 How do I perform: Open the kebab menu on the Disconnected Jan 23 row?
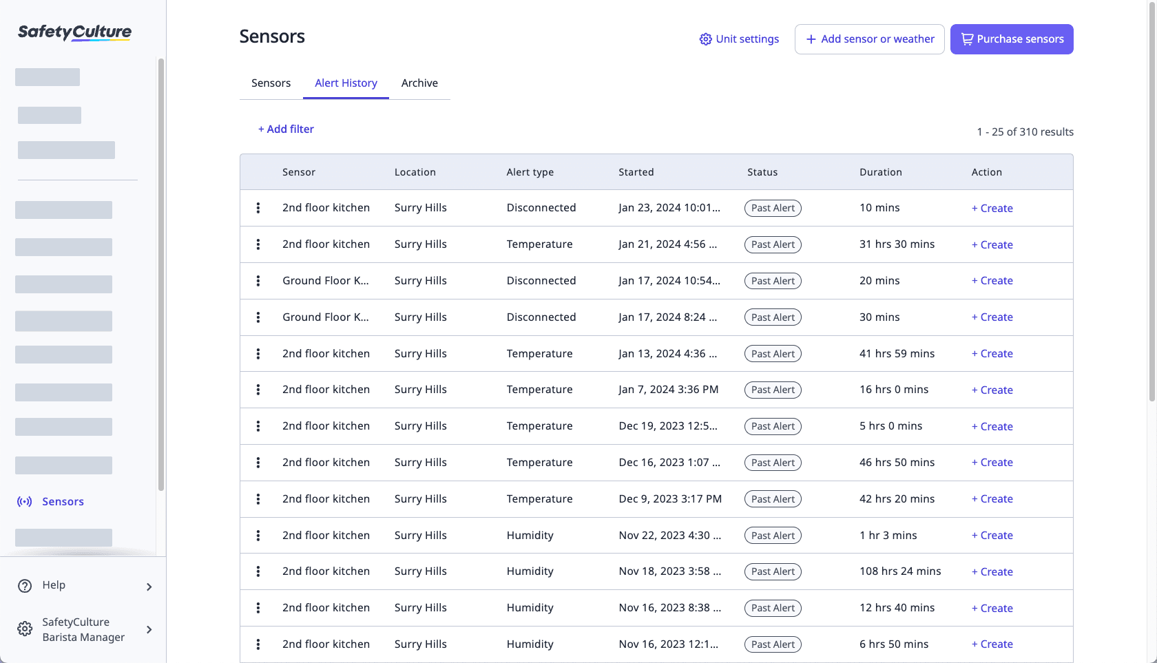point(258,207)
